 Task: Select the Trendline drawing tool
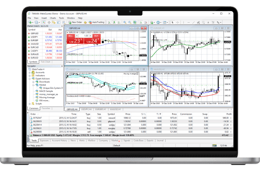[x=193, y=22]
